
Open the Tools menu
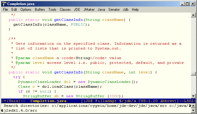(x=52, y=10)
